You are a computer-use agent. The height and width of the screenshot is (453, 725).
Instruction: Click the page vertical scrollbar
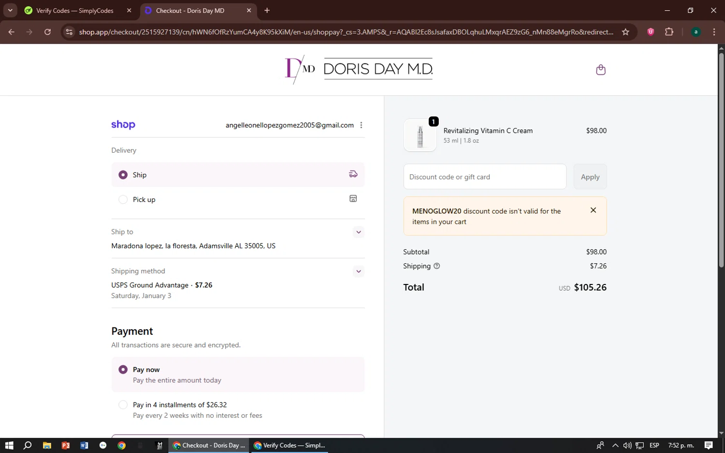click(721, 159)
